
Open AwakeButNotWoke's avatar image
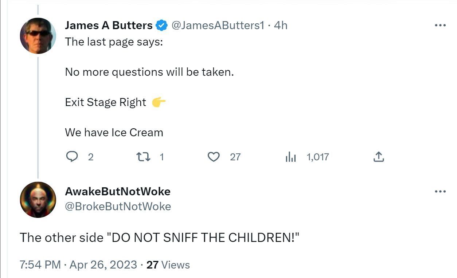(38, 200)
